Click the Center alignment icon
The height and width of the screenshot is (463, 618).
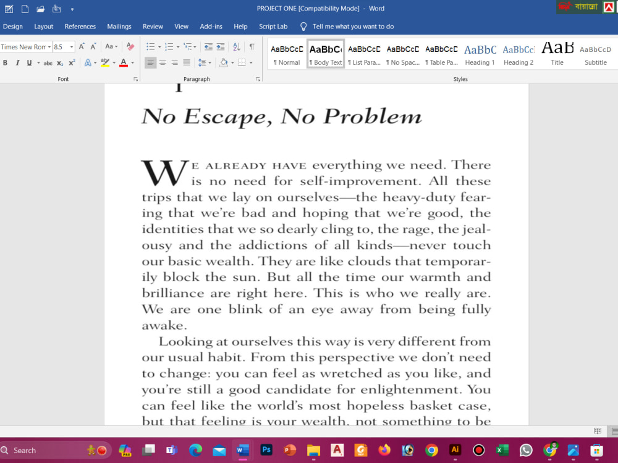coord(163,62)
